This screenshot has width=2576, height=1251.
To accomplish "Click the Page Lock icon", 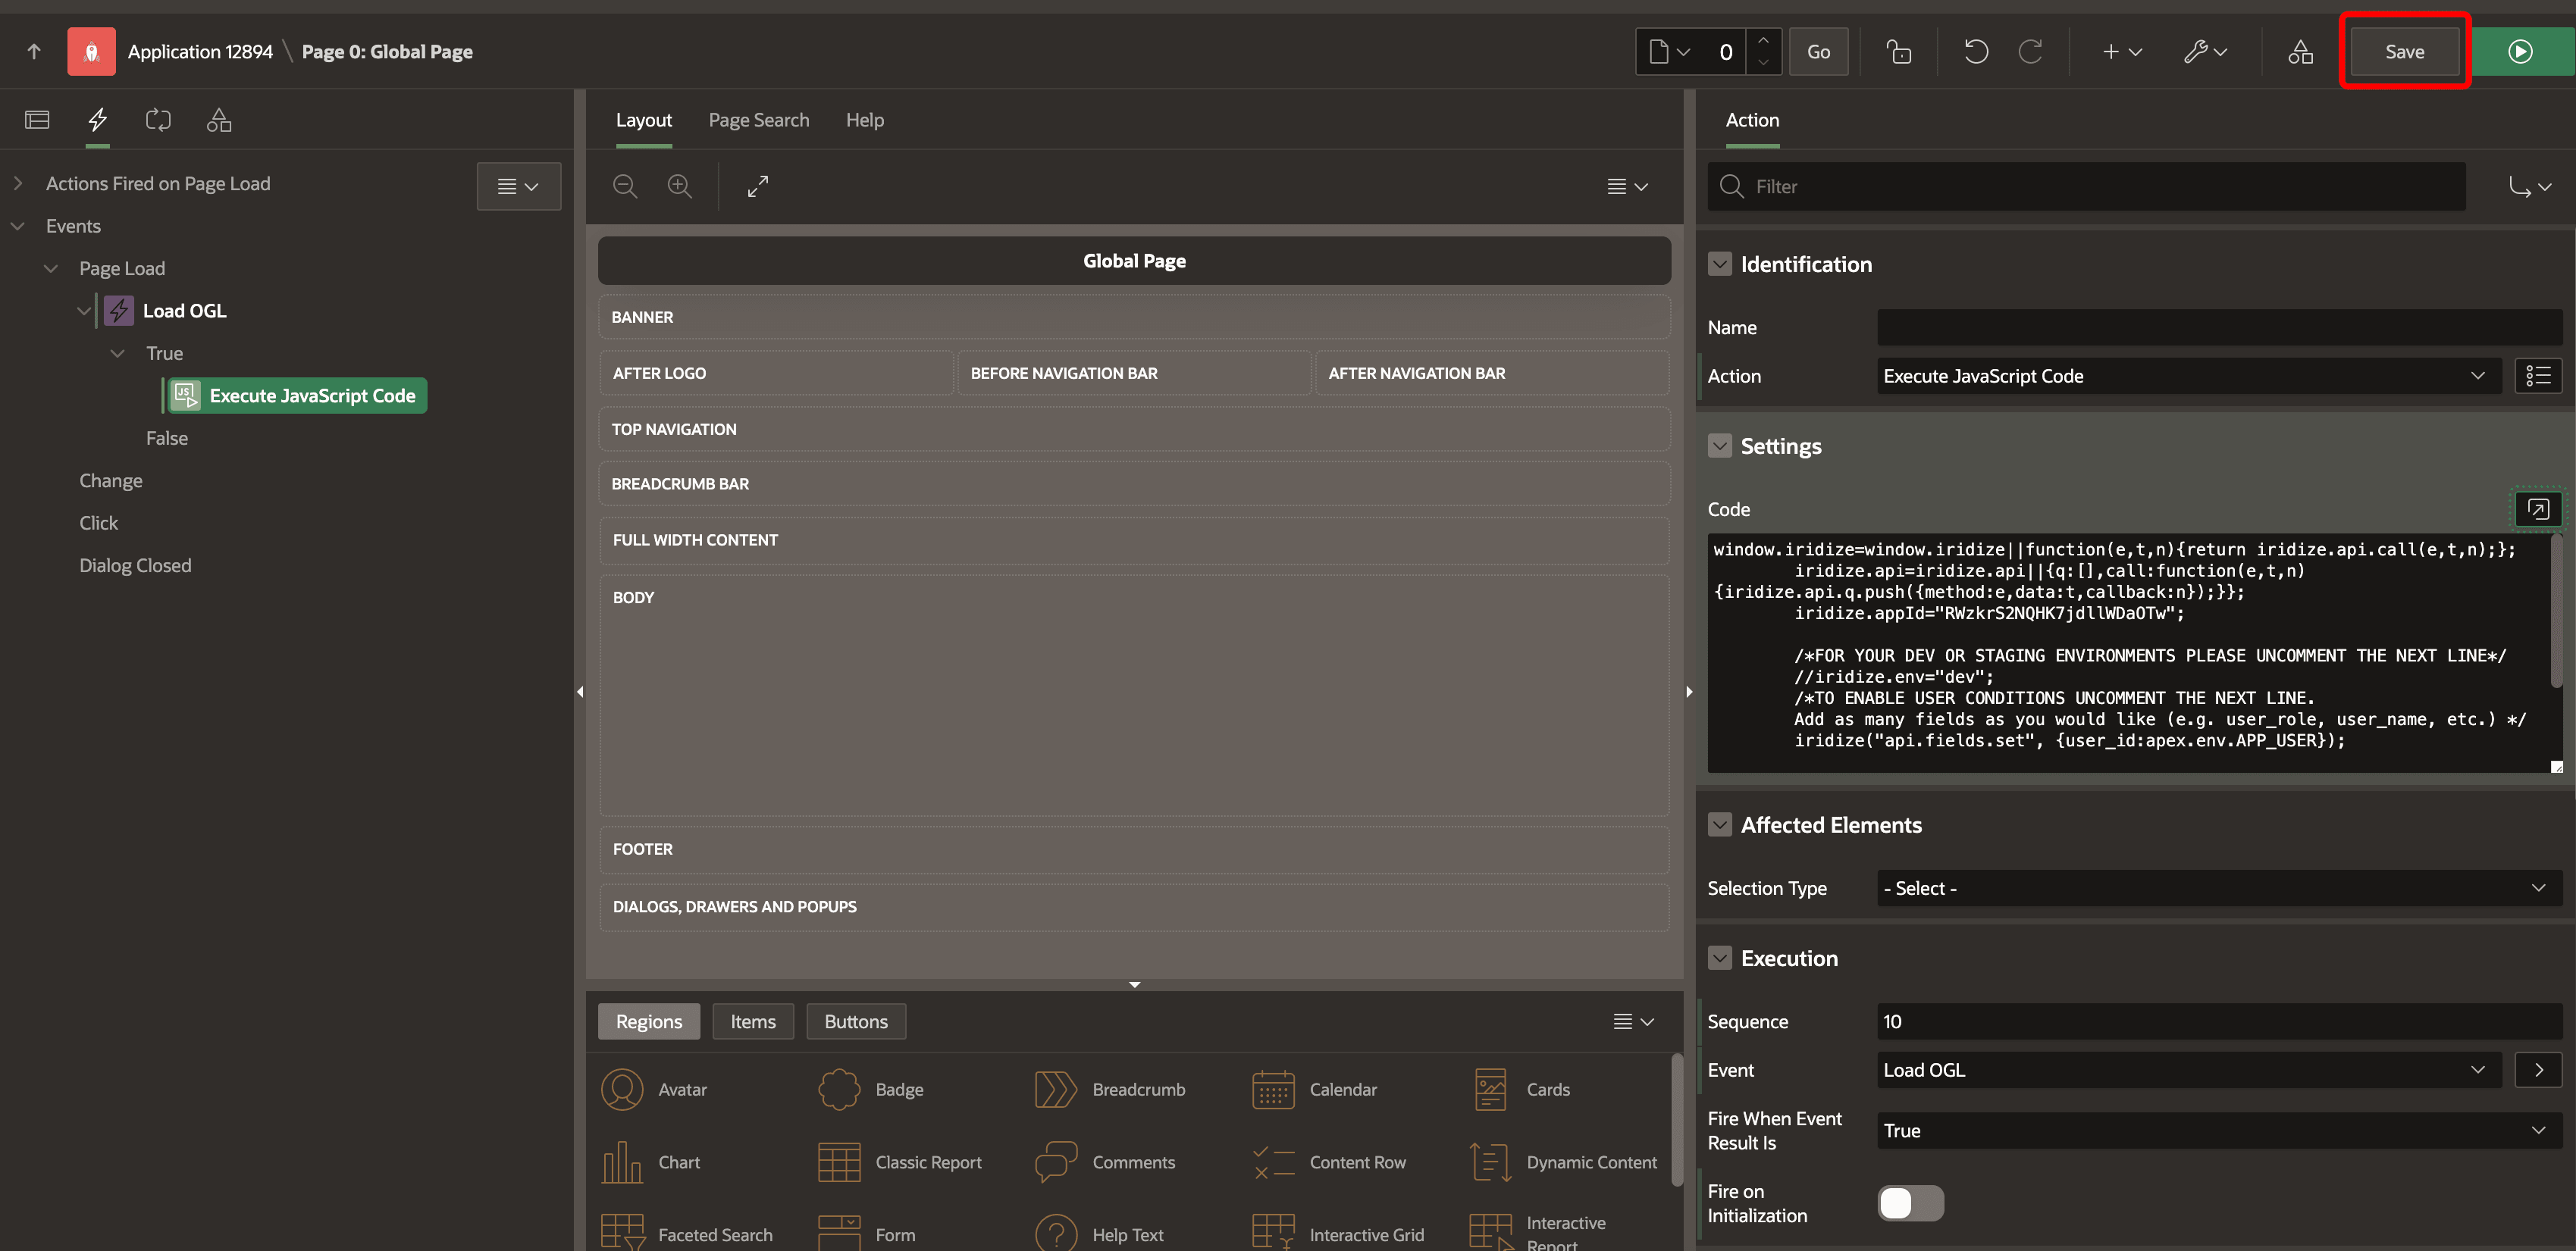I will [x=1898, y=52].
